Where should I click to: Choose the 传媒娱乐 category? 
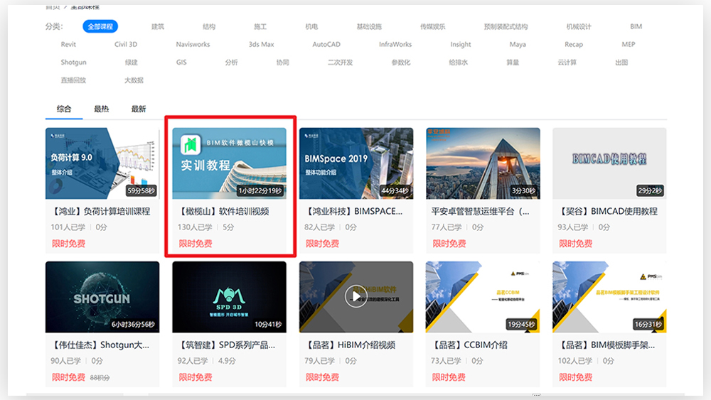click(x=432, y=27)
